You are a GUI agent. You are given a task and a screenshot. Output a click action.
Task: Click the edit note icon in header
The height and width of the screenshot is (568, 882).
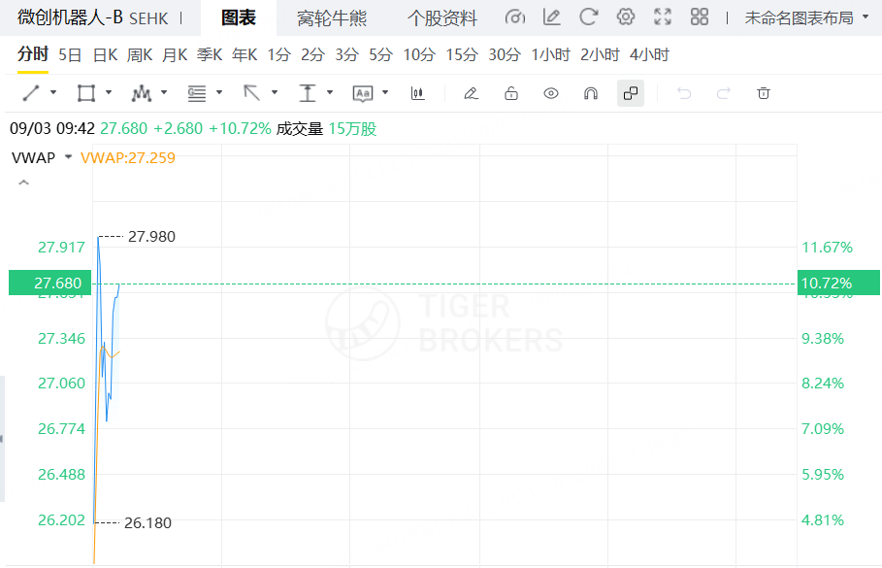click(551, 17)
